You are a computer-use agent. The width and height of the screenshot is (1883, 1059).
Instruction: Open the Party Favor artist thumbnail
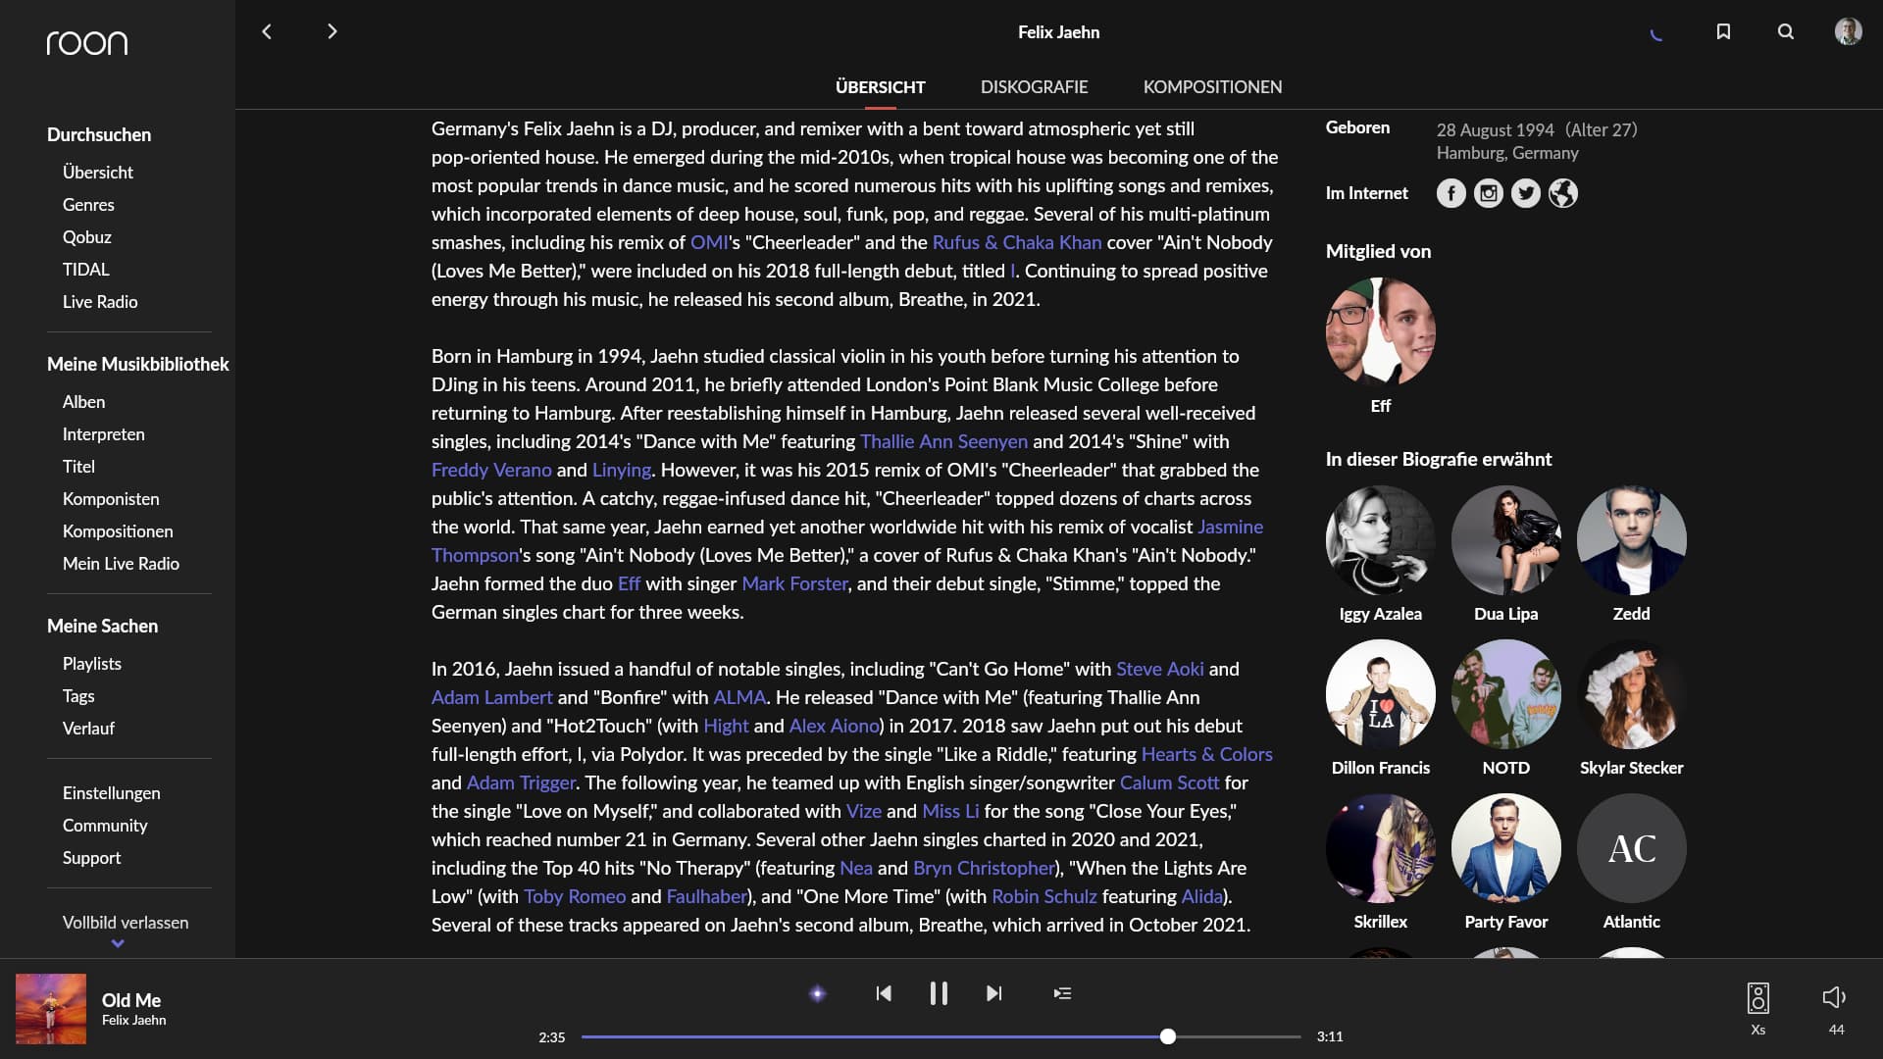click(x=1505, y=848)
